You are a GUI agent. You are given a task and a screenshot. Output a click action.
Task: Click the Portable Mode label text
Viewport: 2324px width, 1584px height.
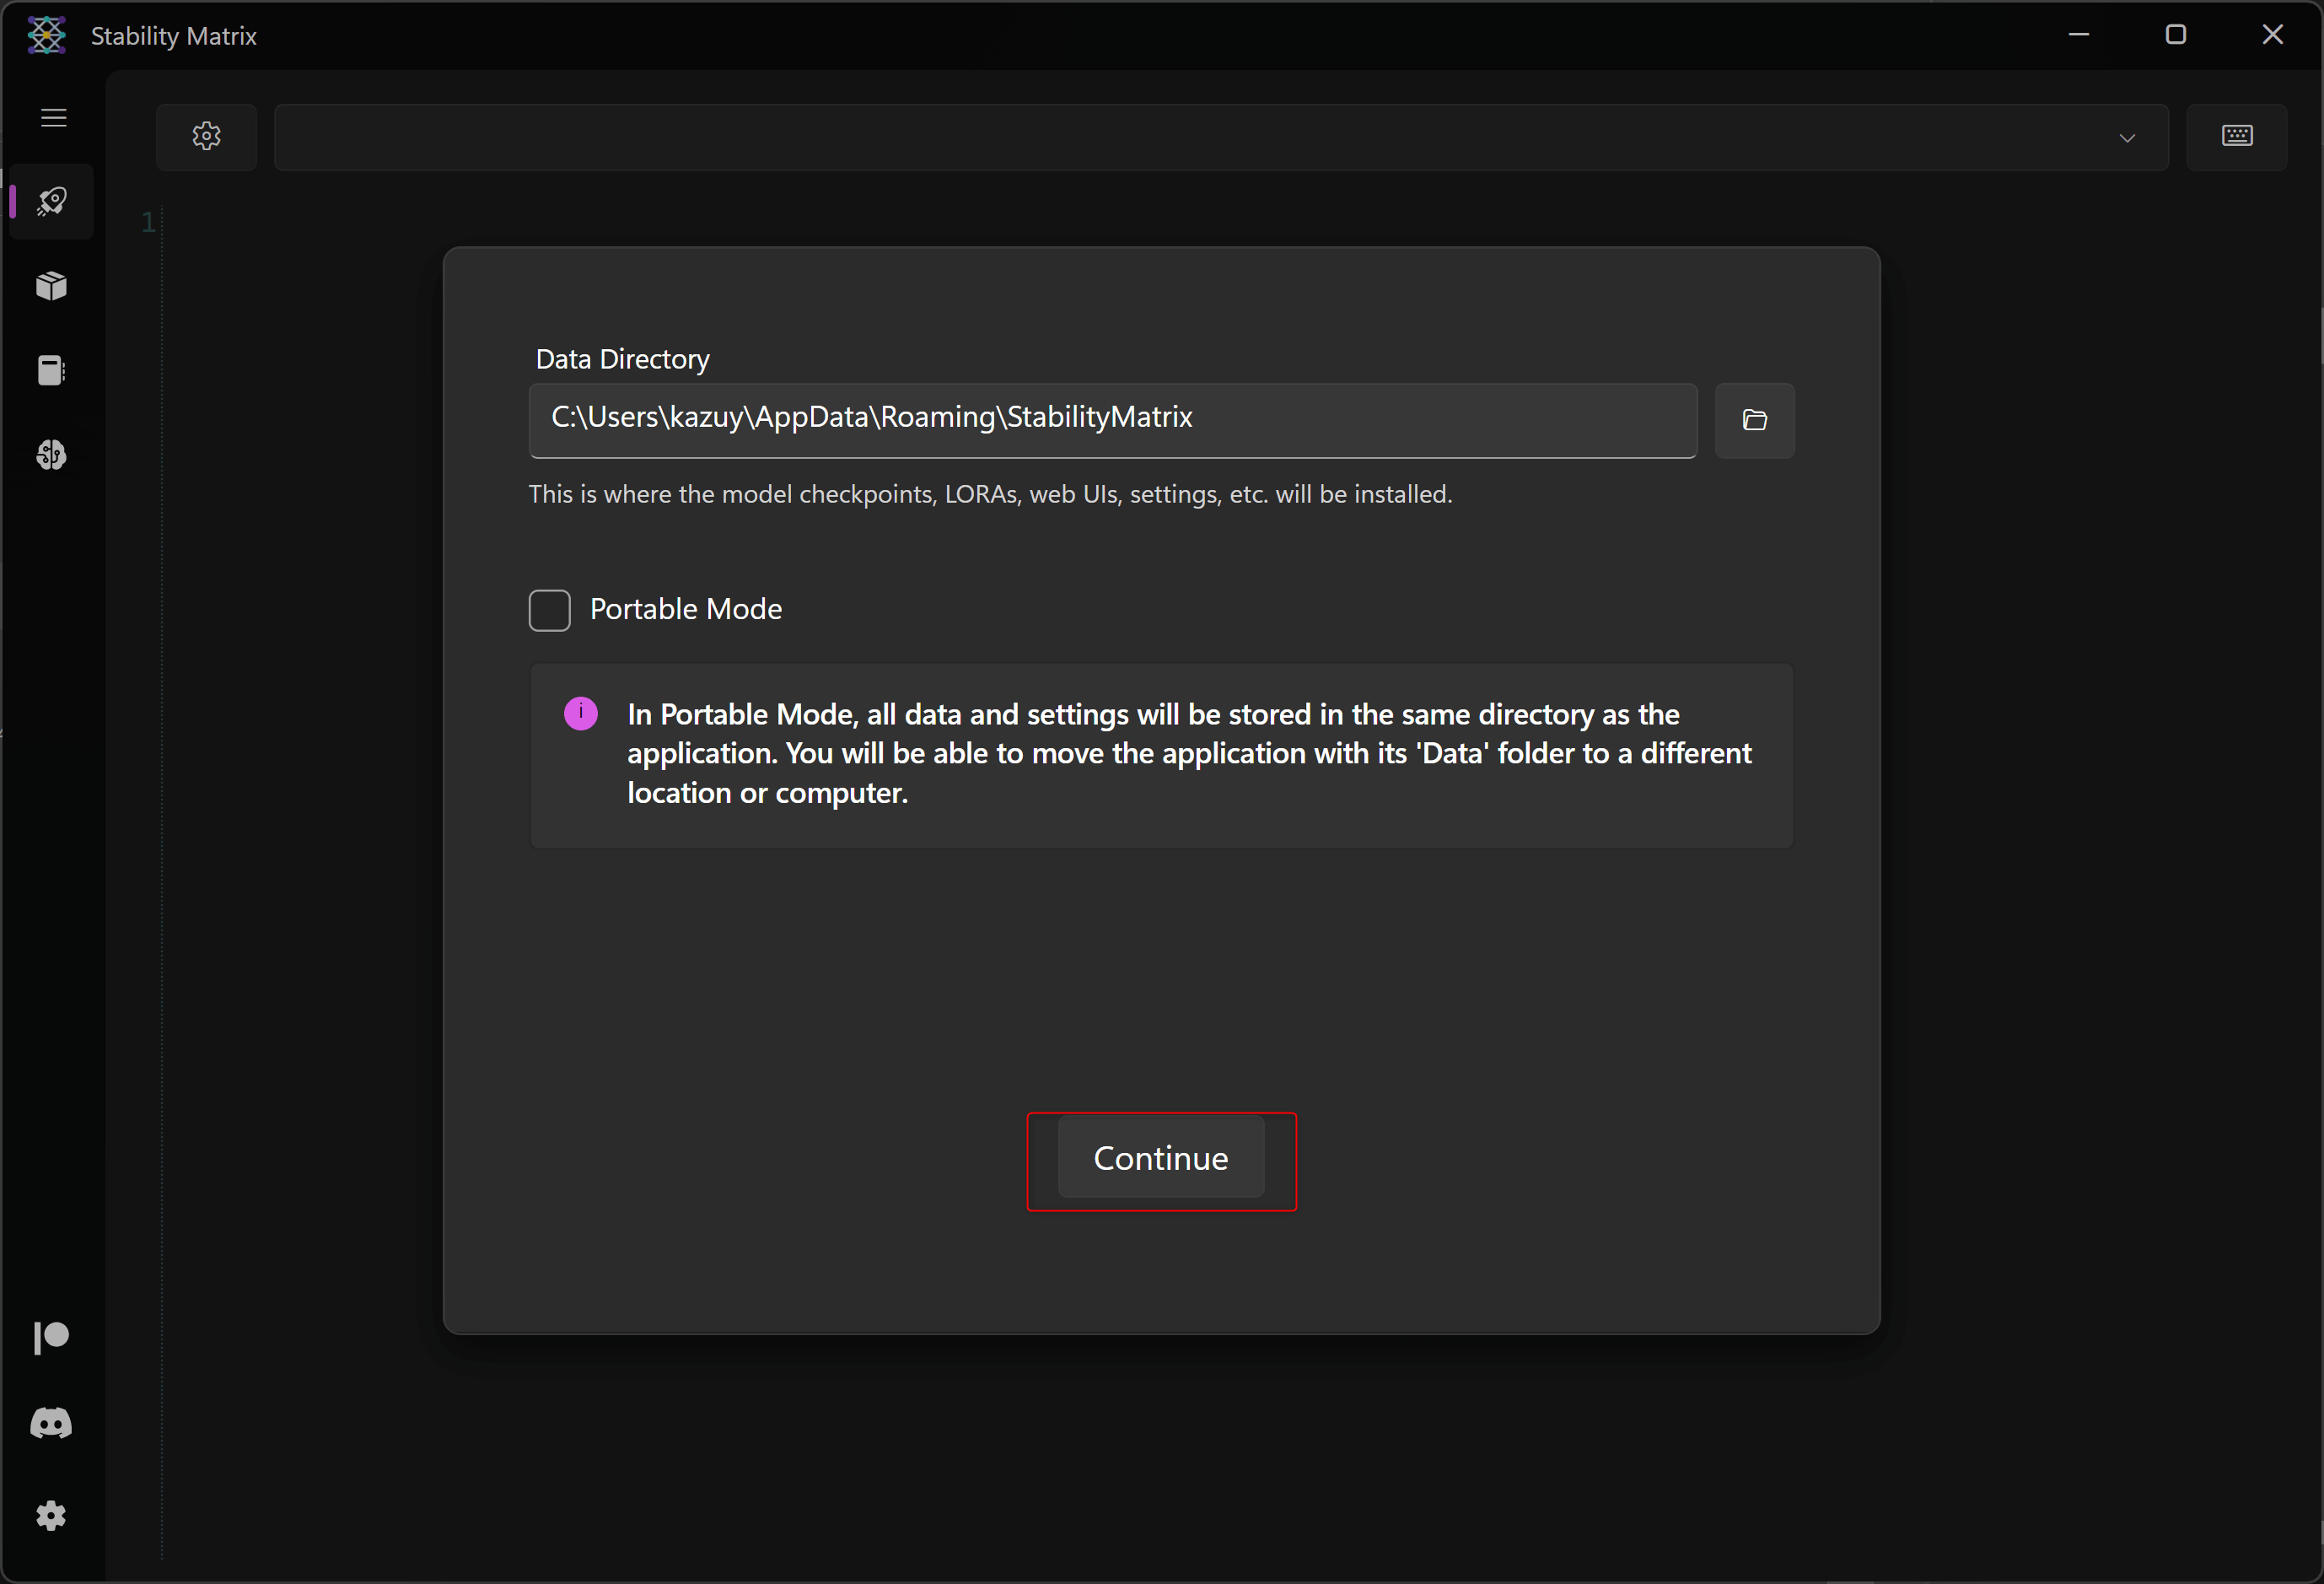pyautogui.click(x=686, y=609)
